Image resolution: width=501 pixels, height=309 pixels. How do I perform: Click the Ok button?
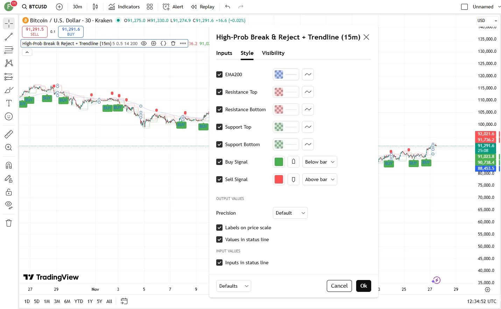[364, 286]
